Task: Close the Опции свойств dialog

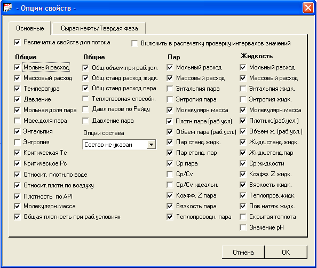Action: pyautogui.click(x=308, y=8)
